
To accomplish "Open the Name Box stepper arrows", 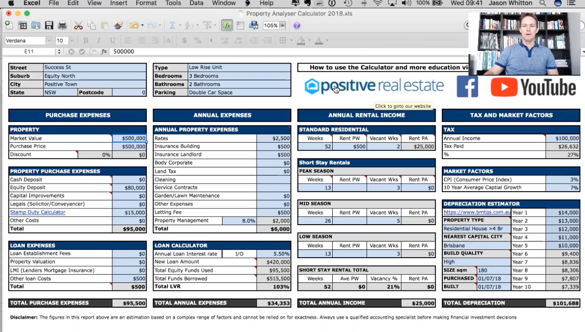I will pos(59,51).
